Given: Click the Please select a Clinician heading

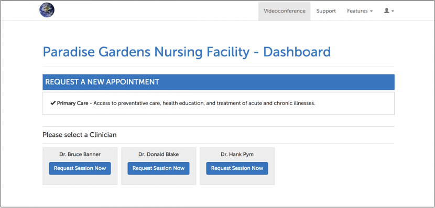Looking at the screenshot, I should (x=80, y=135).
